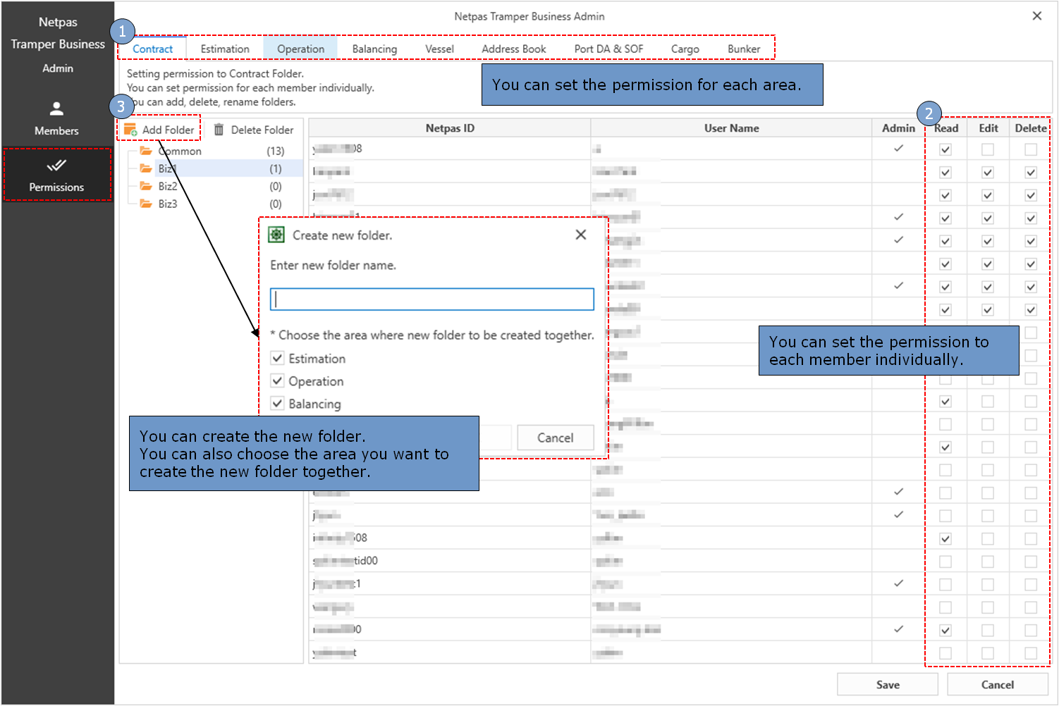1059x706 pixels.
Task: Click Cancel in the new folder dialog
Action: (x=555, y=438)
